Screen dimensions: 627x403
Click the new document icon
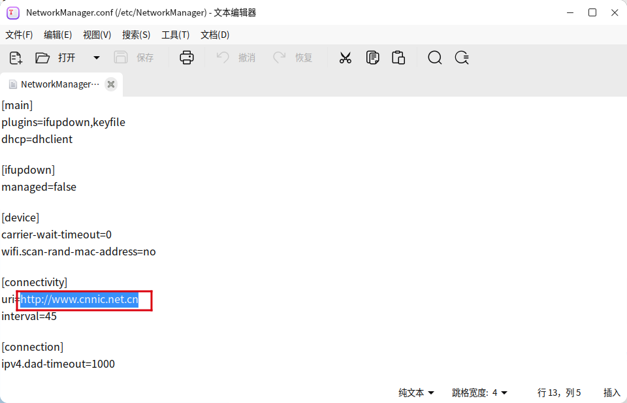16,57
